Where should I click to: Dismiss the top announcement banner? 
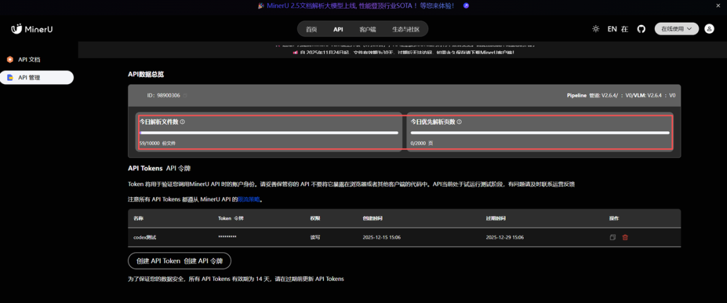tap(720, 5)
